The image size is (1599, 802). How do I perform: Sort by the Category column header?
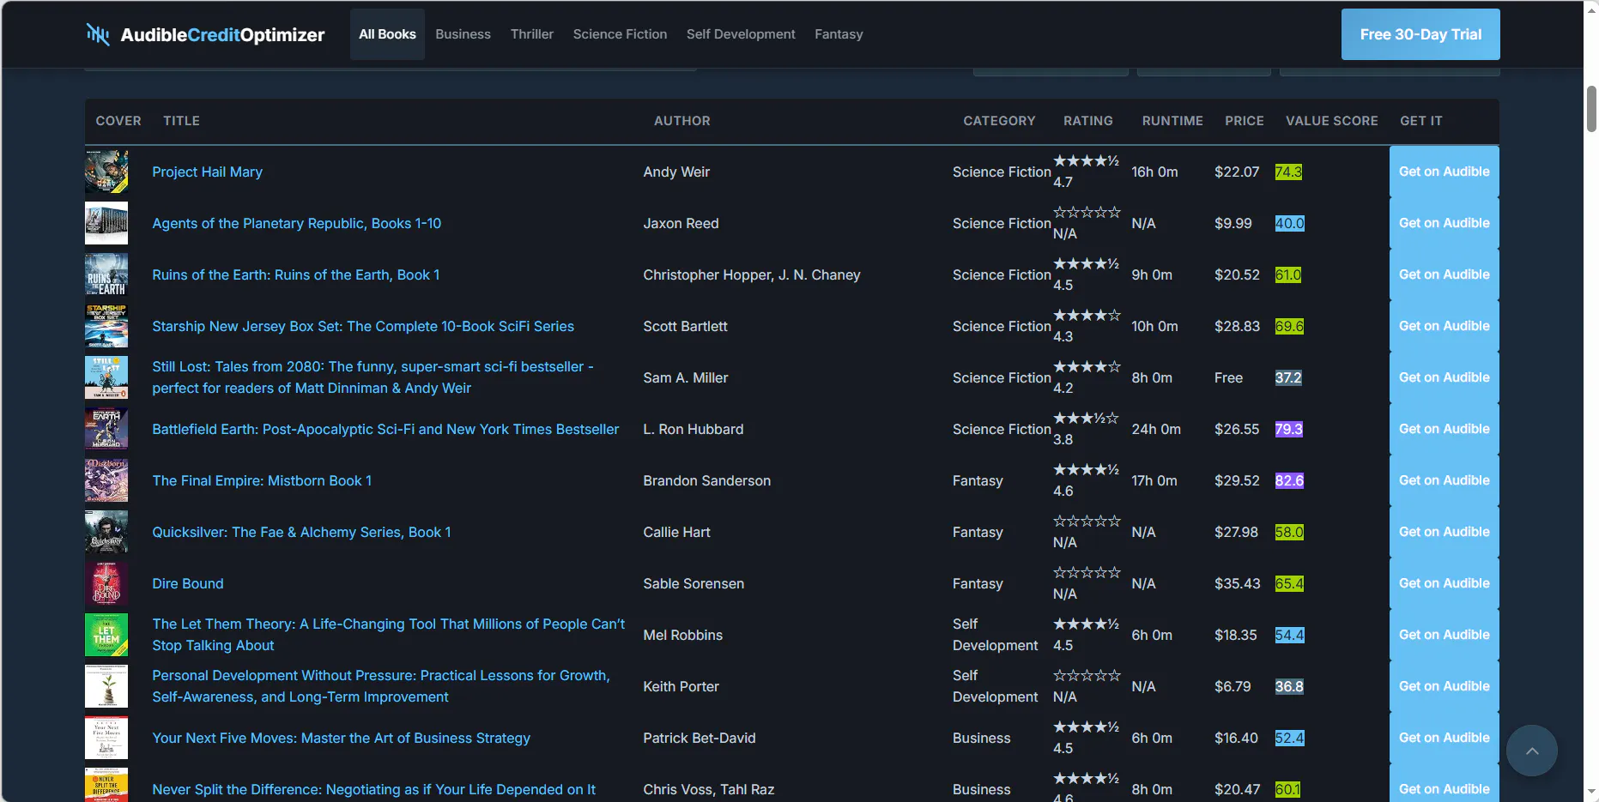(x=999, y=121)
